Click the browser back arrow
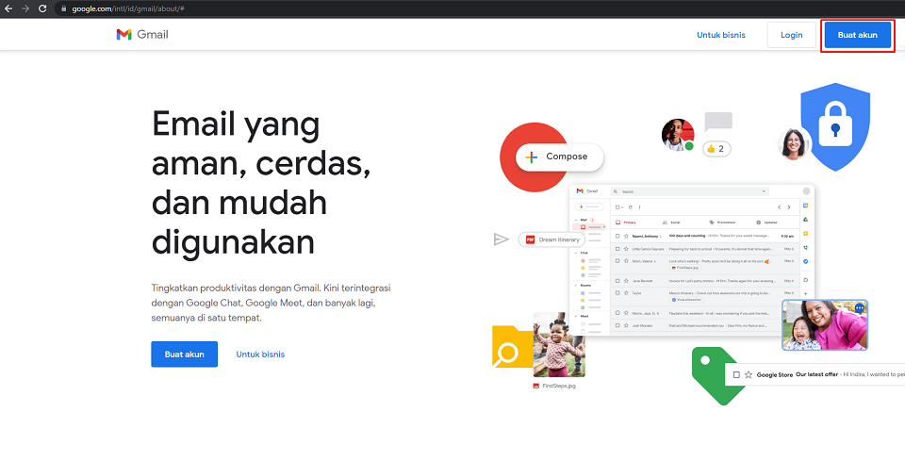Viewport: 905px width, 462px height. 8,8
